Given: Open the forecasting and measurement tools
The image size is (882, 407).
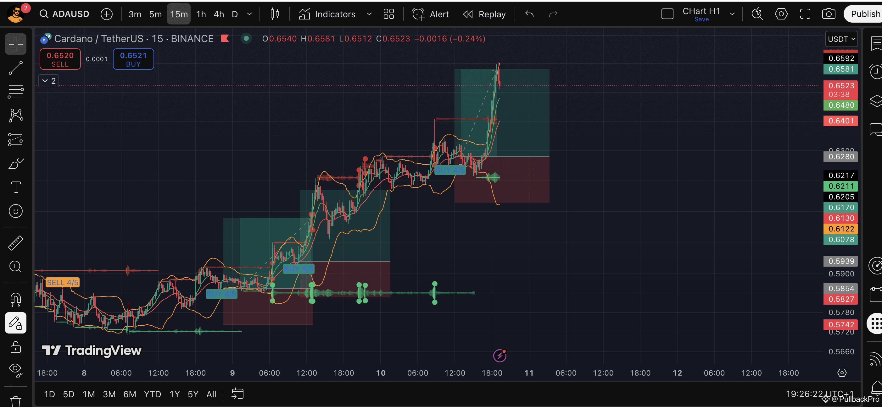Looking at the screenshot, I should coord(16,139).
